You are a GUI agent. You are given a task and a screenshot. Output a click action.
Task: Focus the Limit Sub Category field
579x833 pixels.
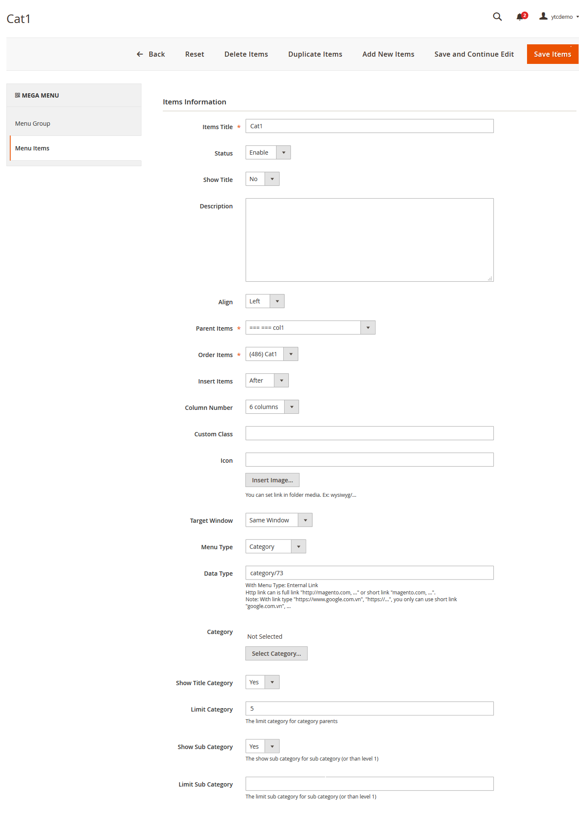(369, 784)
